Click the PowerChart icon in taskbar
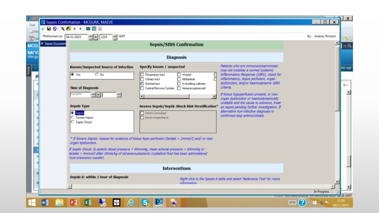The image size is (379, 213). pyautogui.click(x=159, y=202)
